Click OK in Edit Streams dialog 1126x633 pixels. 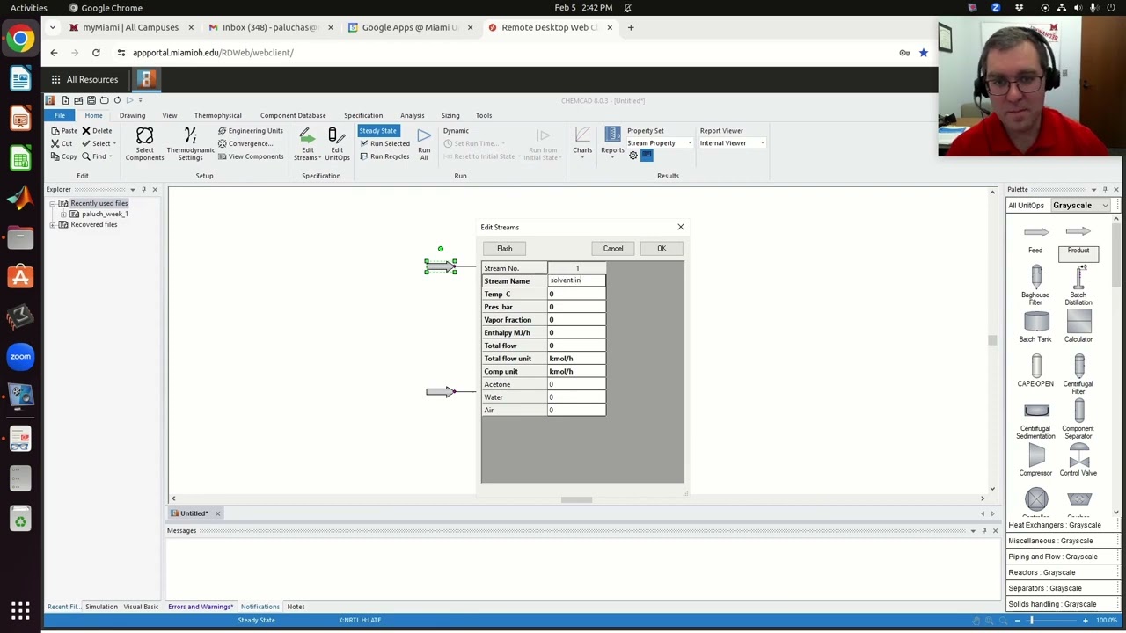pyautogui.click(x=662, y=248)
